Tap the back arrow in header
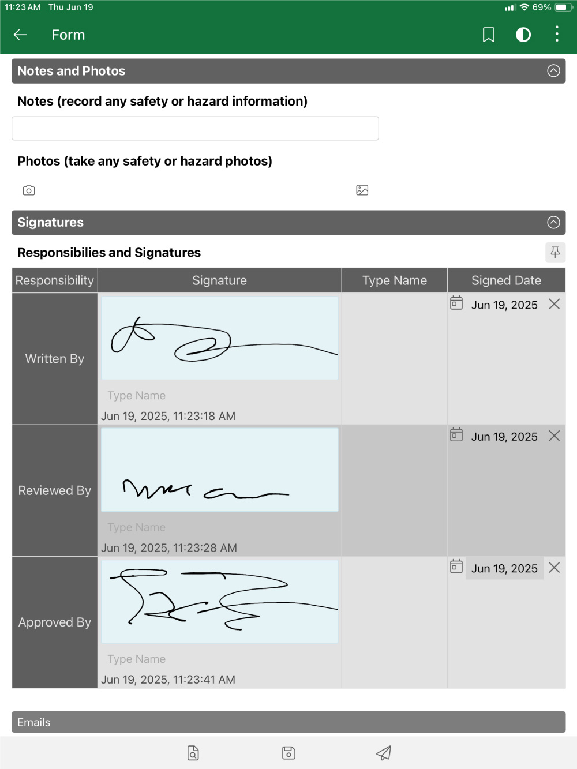Image resolution: width=577 pixels, height=769 pixels. (20, 35)
